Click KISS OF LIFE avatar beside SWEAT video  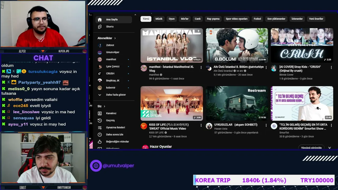tap(144, 126)
